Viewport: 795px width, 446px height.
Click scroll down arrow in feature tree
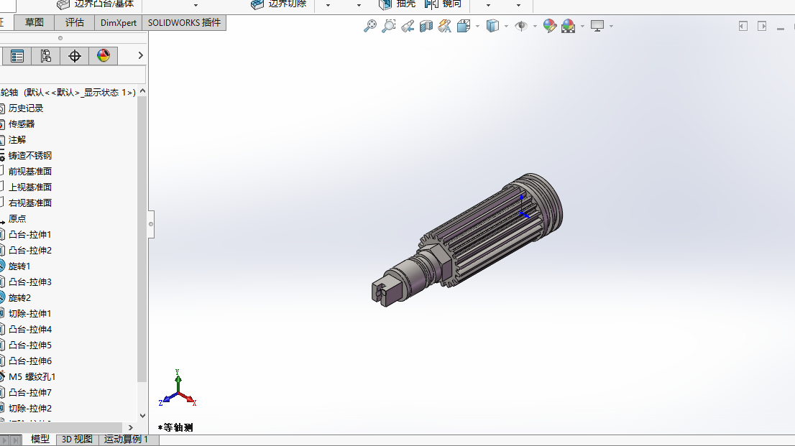tap(142, 416)
